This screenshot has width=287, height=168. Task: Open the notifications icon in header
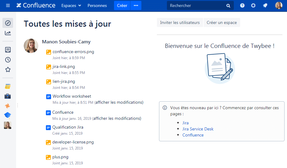[265, 5]
